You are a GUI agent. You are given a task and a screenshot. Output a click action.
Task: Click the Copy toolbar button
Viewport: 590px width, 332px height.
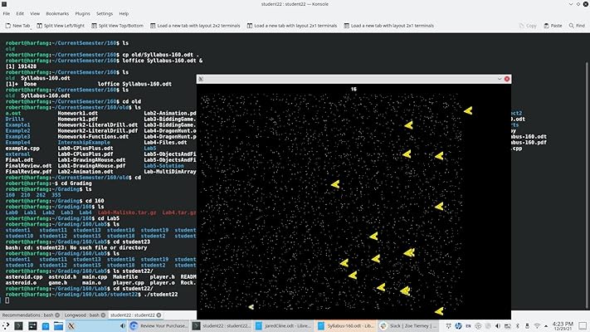528,26
